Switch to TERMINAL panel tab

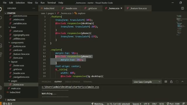(x=88, y=82)
